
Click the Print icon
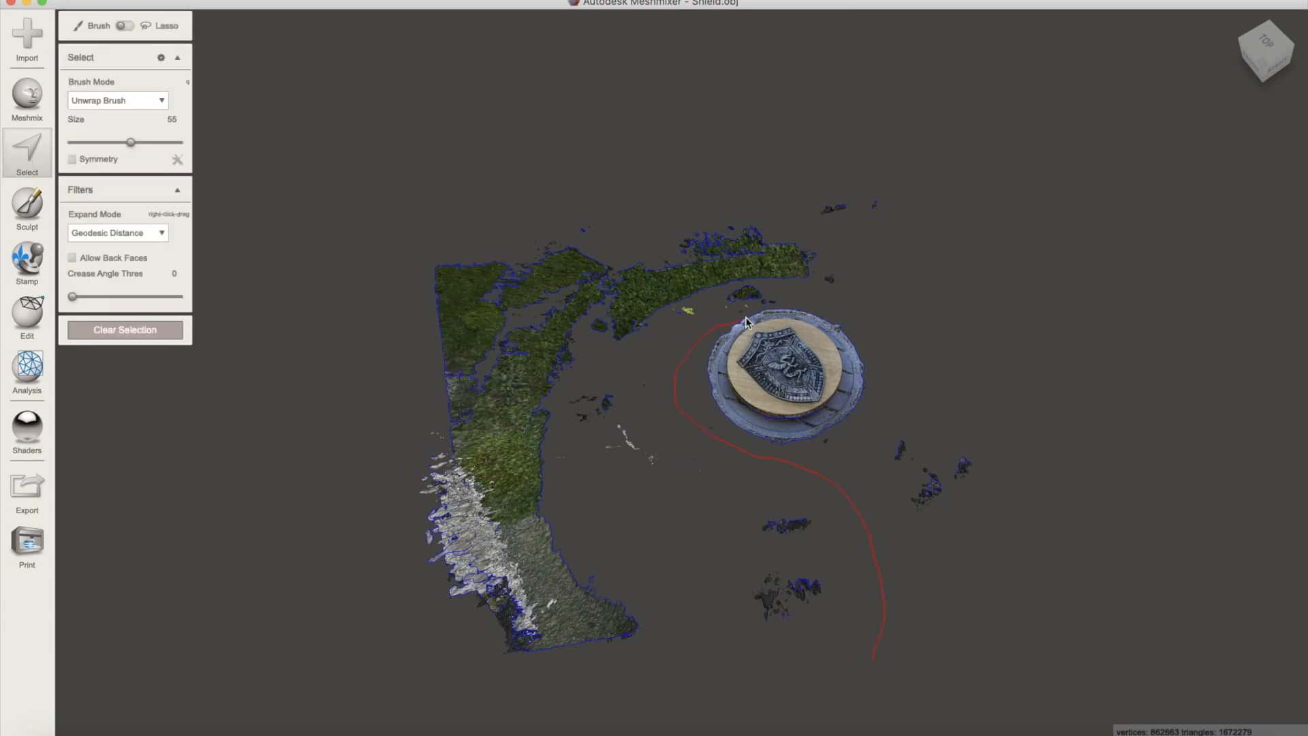(27, 542)
